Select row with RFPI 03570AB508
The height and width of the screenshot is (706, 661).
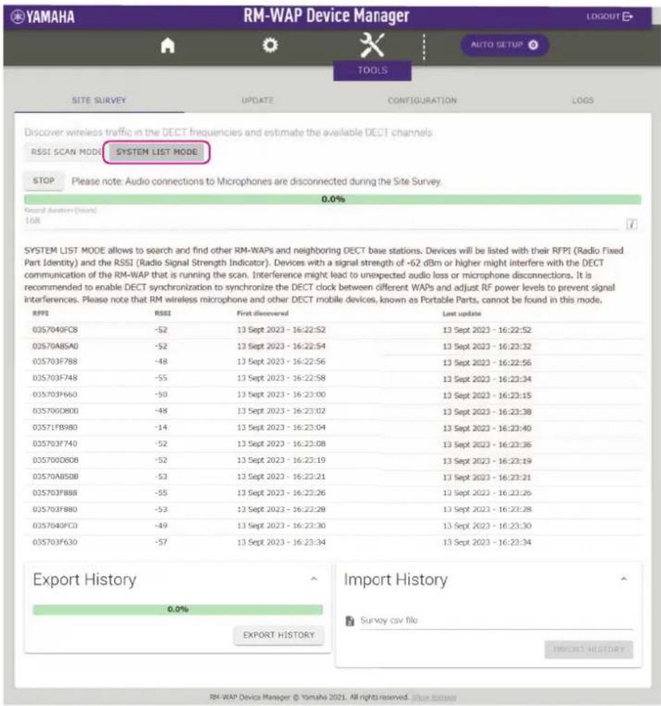(333, 476)
